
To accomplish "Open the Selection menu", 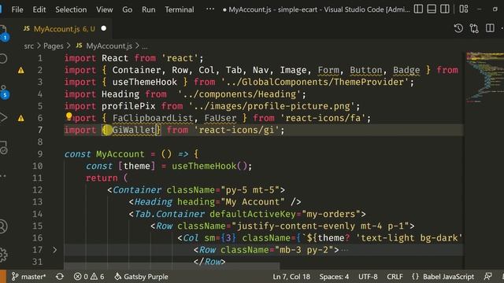I will (x=71, y=9).
